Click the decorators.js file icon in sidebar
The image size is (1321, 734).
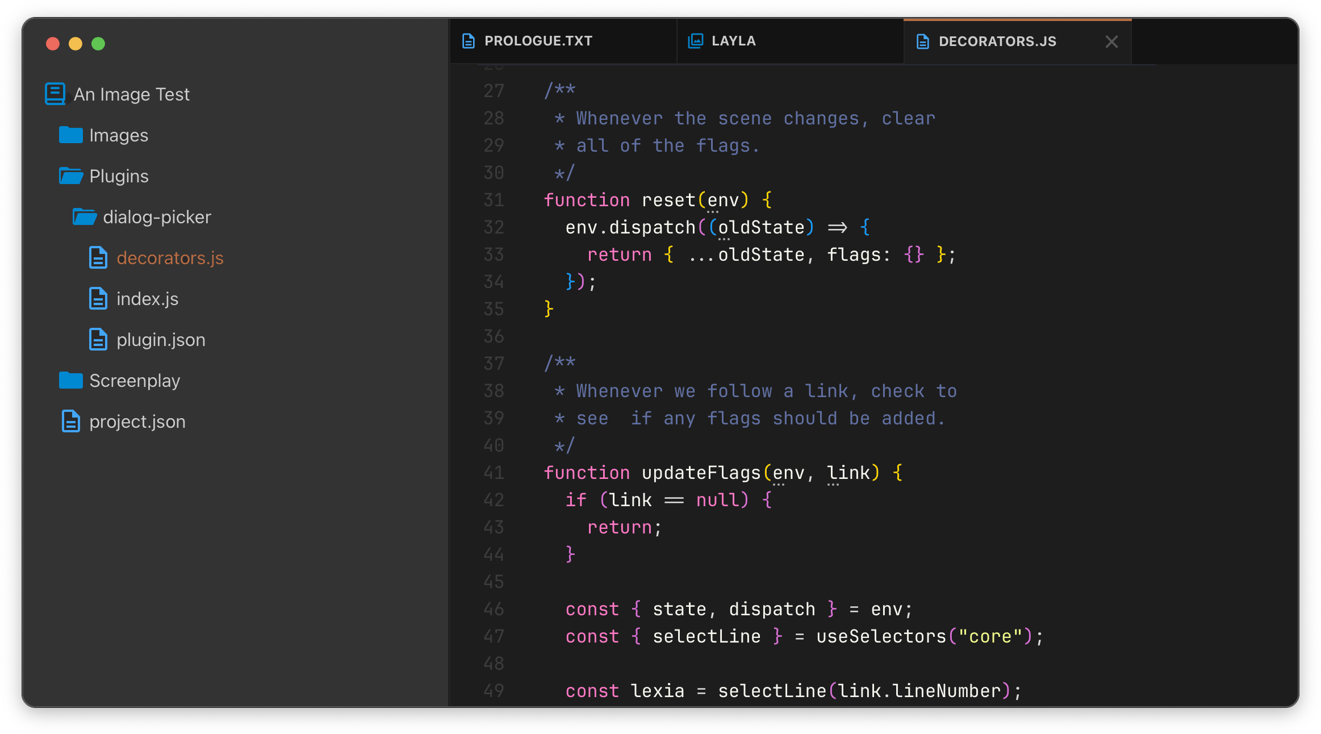[x=98, y=258]
